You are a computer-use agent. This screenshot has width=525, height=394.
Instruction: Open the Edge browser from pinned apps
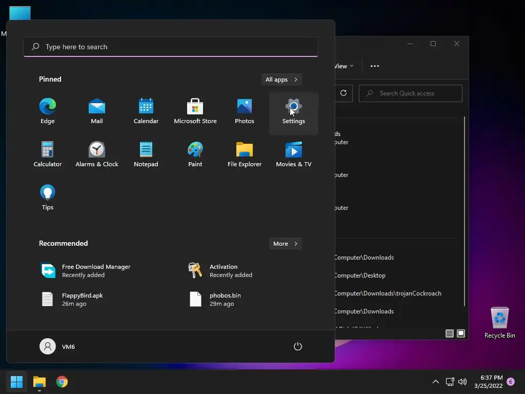click(48, 111)
